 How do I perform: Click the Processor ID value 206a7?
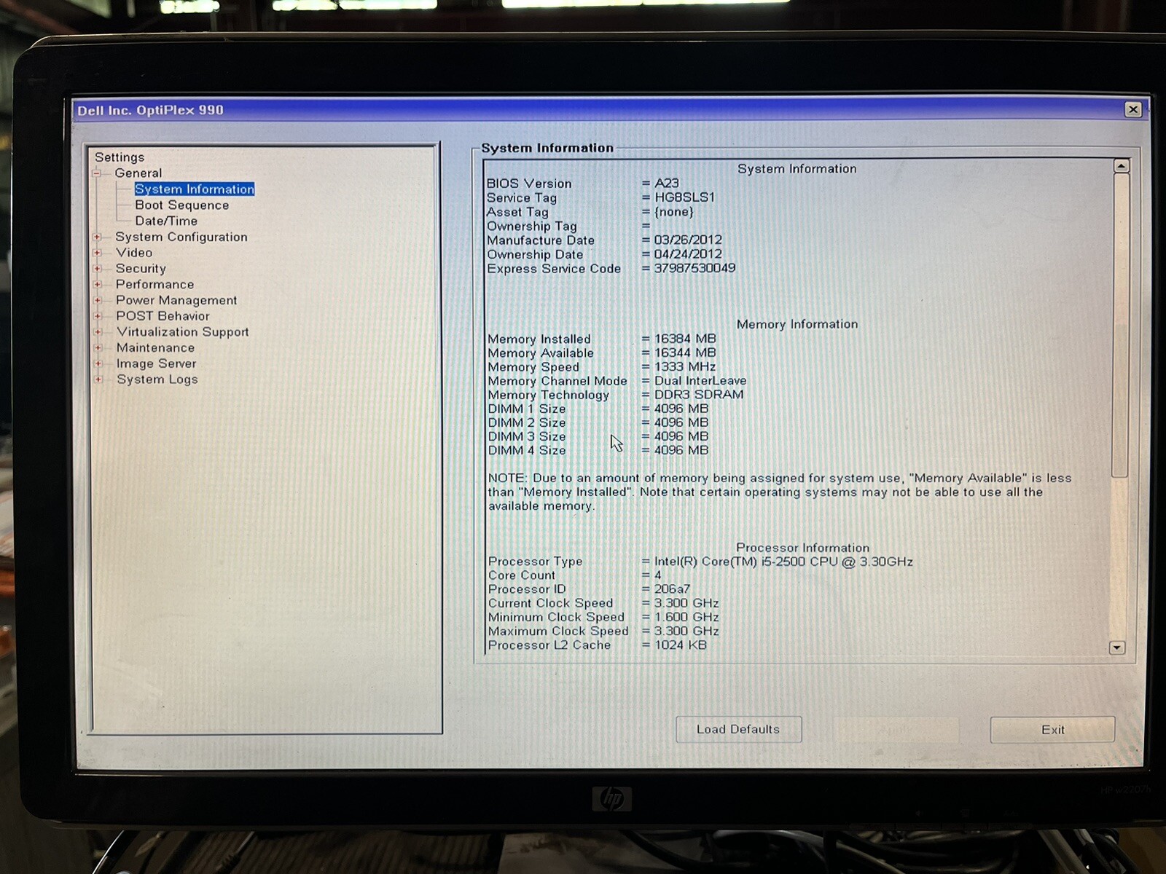pyautogui.click(x=672, y=589)
